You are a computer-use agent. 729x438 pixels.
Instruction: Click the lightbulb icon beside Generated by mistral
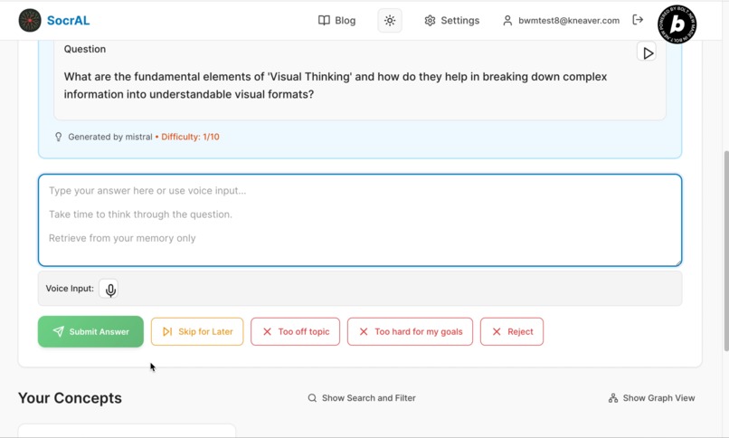click(x=58, y=137)
